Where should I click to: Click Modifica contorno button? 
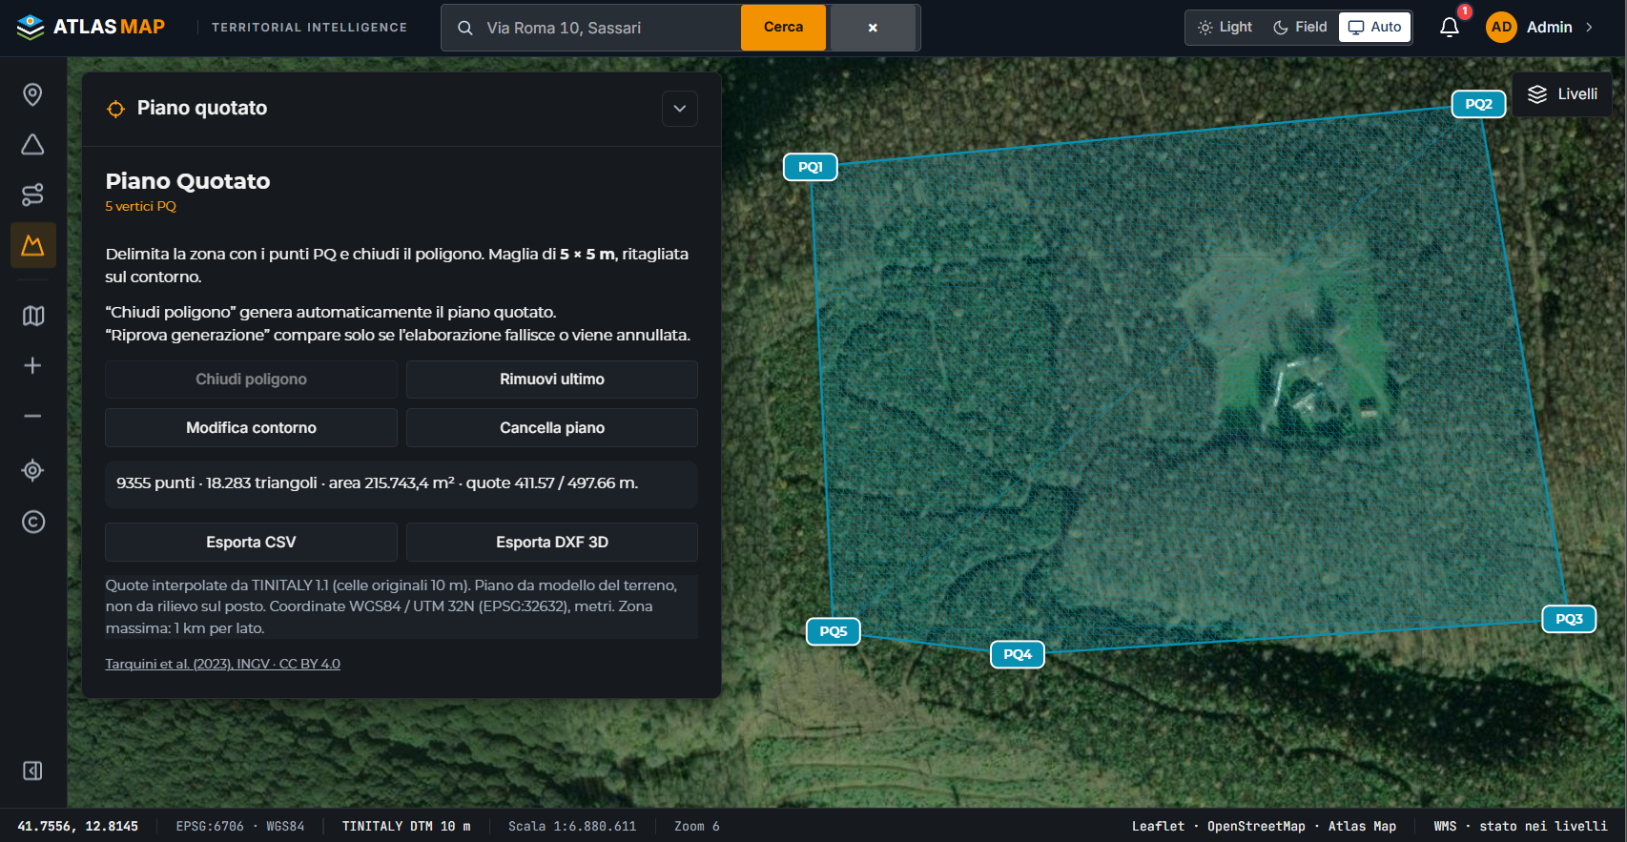point(251,428)
